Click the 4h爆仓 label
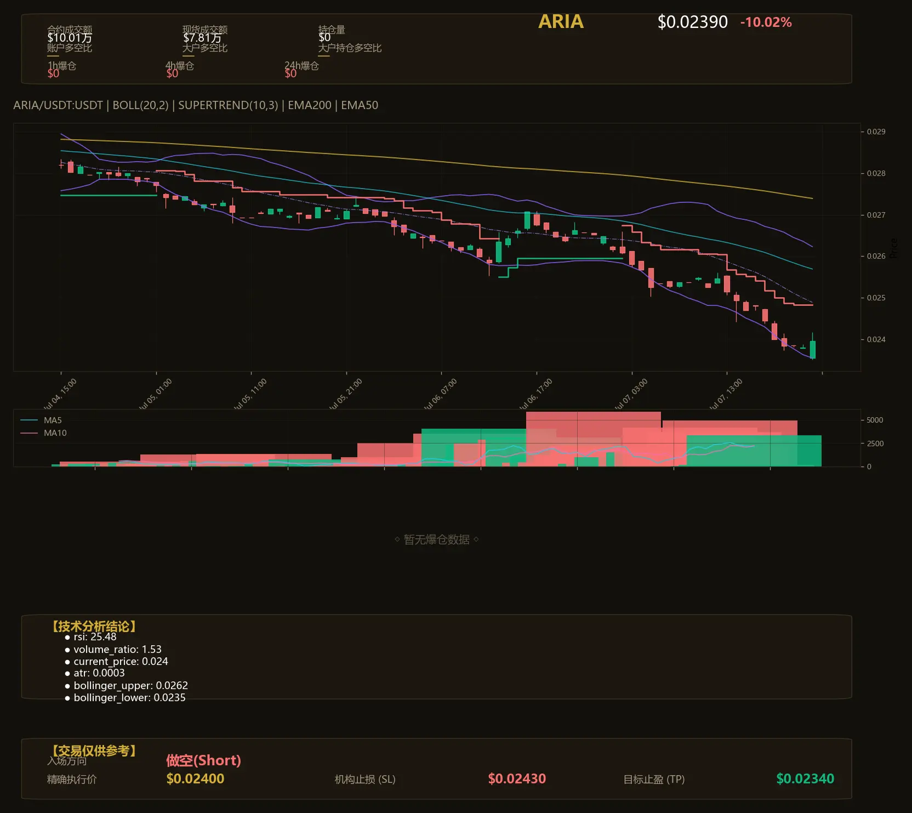Viewport: 912px width, 813px height. (180, 66)
